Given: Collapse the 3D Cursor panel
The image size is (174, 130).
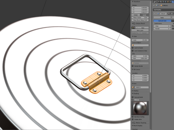Looking at the screenshot, I should 132,69.
